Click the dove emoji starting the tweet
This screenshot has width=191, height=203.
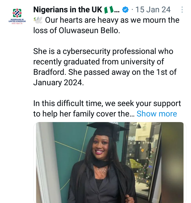(x=38, y=20)
